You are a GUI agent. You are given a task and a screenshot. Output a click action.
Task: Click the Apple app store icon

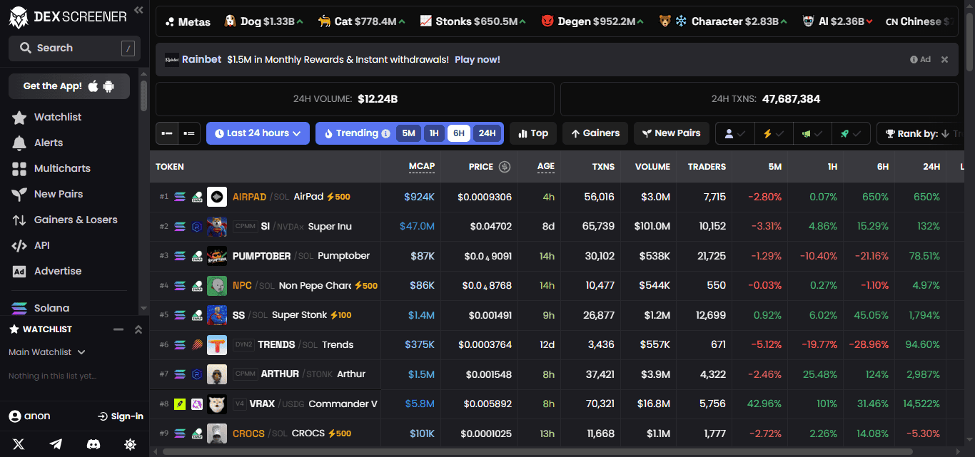pos(93,86)
